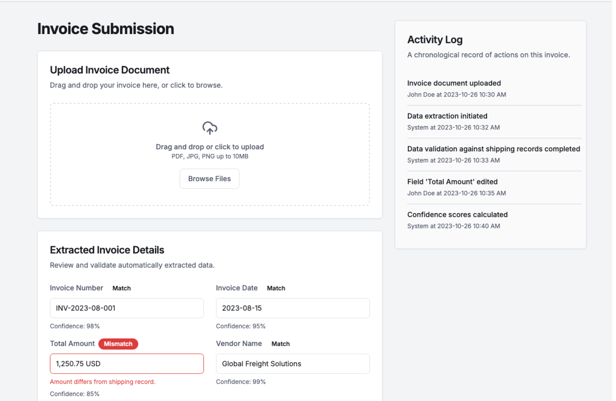This screenshot has height=401, width=616.
Task: Click the 'Amount differs from shipping record' error message
Action: (x=102, y=382)
